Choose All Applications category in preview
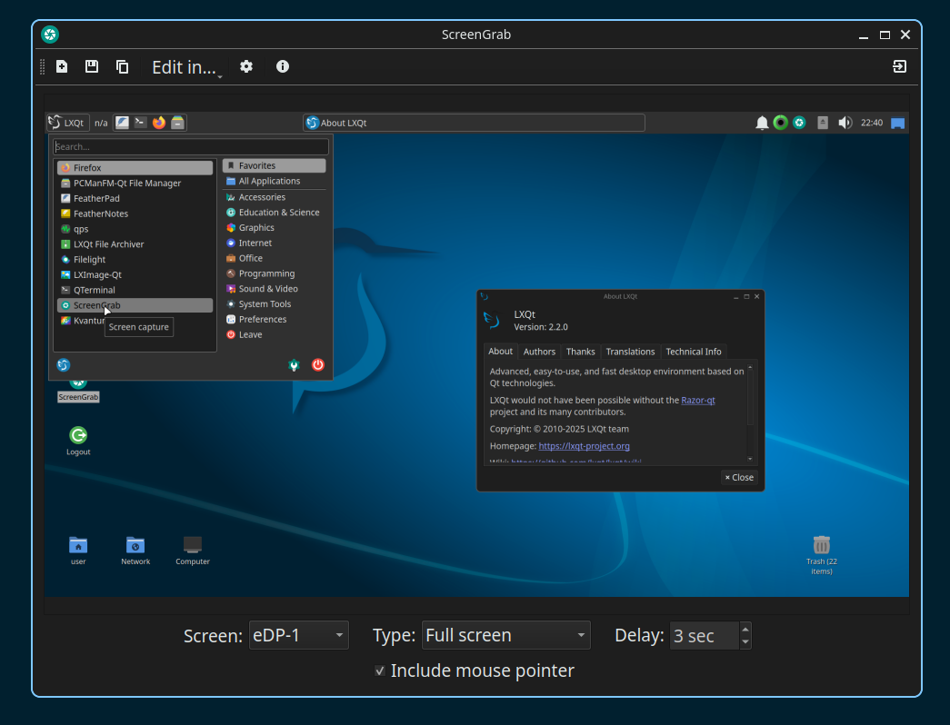 [274, 181]
